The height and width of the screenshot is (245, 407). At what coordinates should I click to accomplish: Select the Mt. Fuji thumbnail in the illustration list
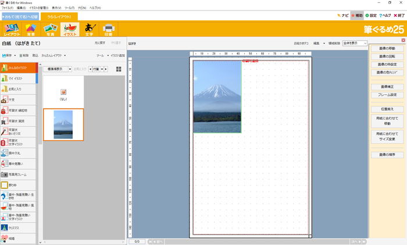coord(63,125)
